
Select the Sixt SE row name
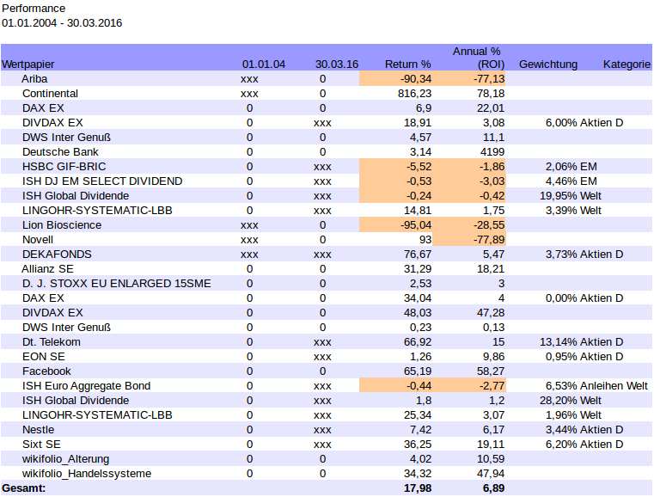[x=41, y=444]
